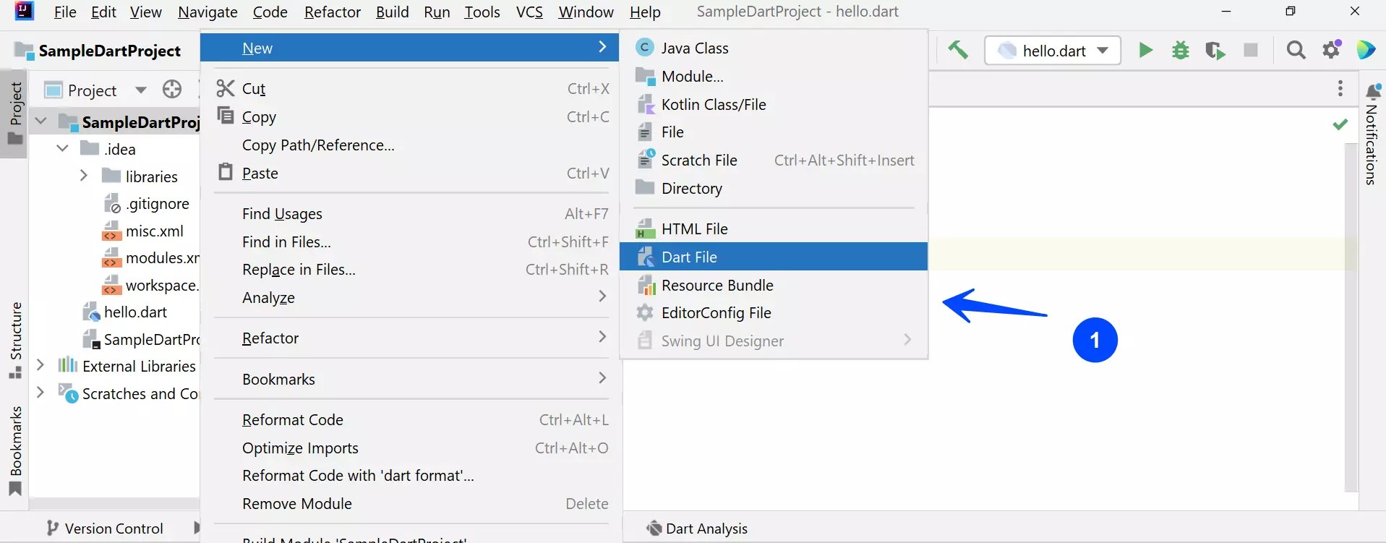The height and width of the screenshot is (543, 1386).
Task: Create a new EditorConfig File
Action: click(774, 312)
